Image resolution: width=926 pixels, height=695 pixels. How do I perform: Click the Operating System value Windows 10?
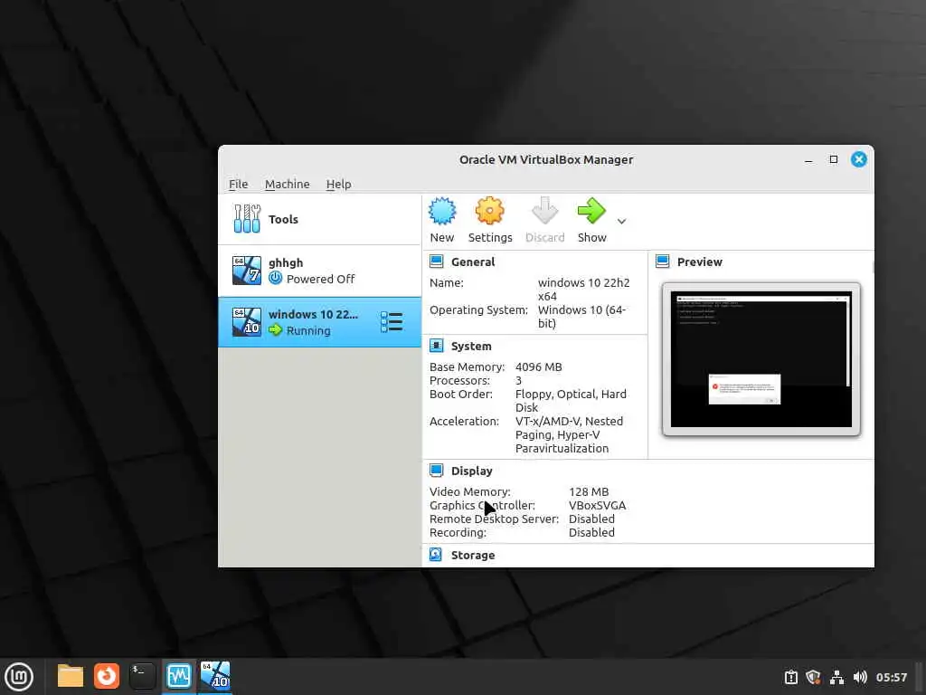tap(581, 317)
